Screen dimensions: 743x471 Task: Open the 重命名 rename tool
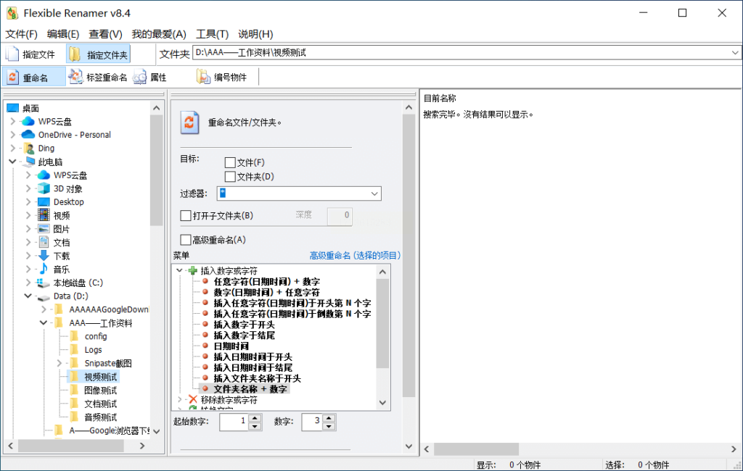pyautogui.click(x=33, y=77)
